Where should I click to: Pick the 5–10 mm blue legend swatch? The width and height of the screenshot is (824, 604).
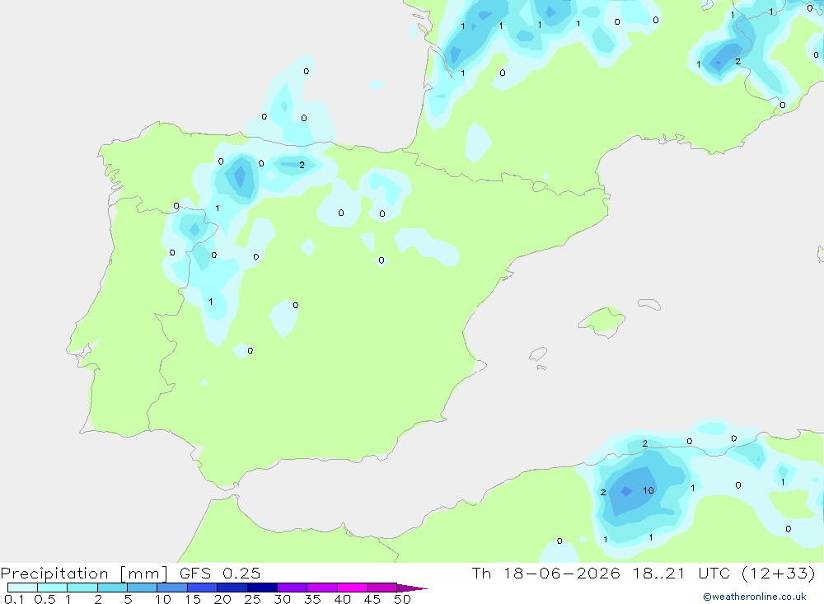tap(143, 588)
